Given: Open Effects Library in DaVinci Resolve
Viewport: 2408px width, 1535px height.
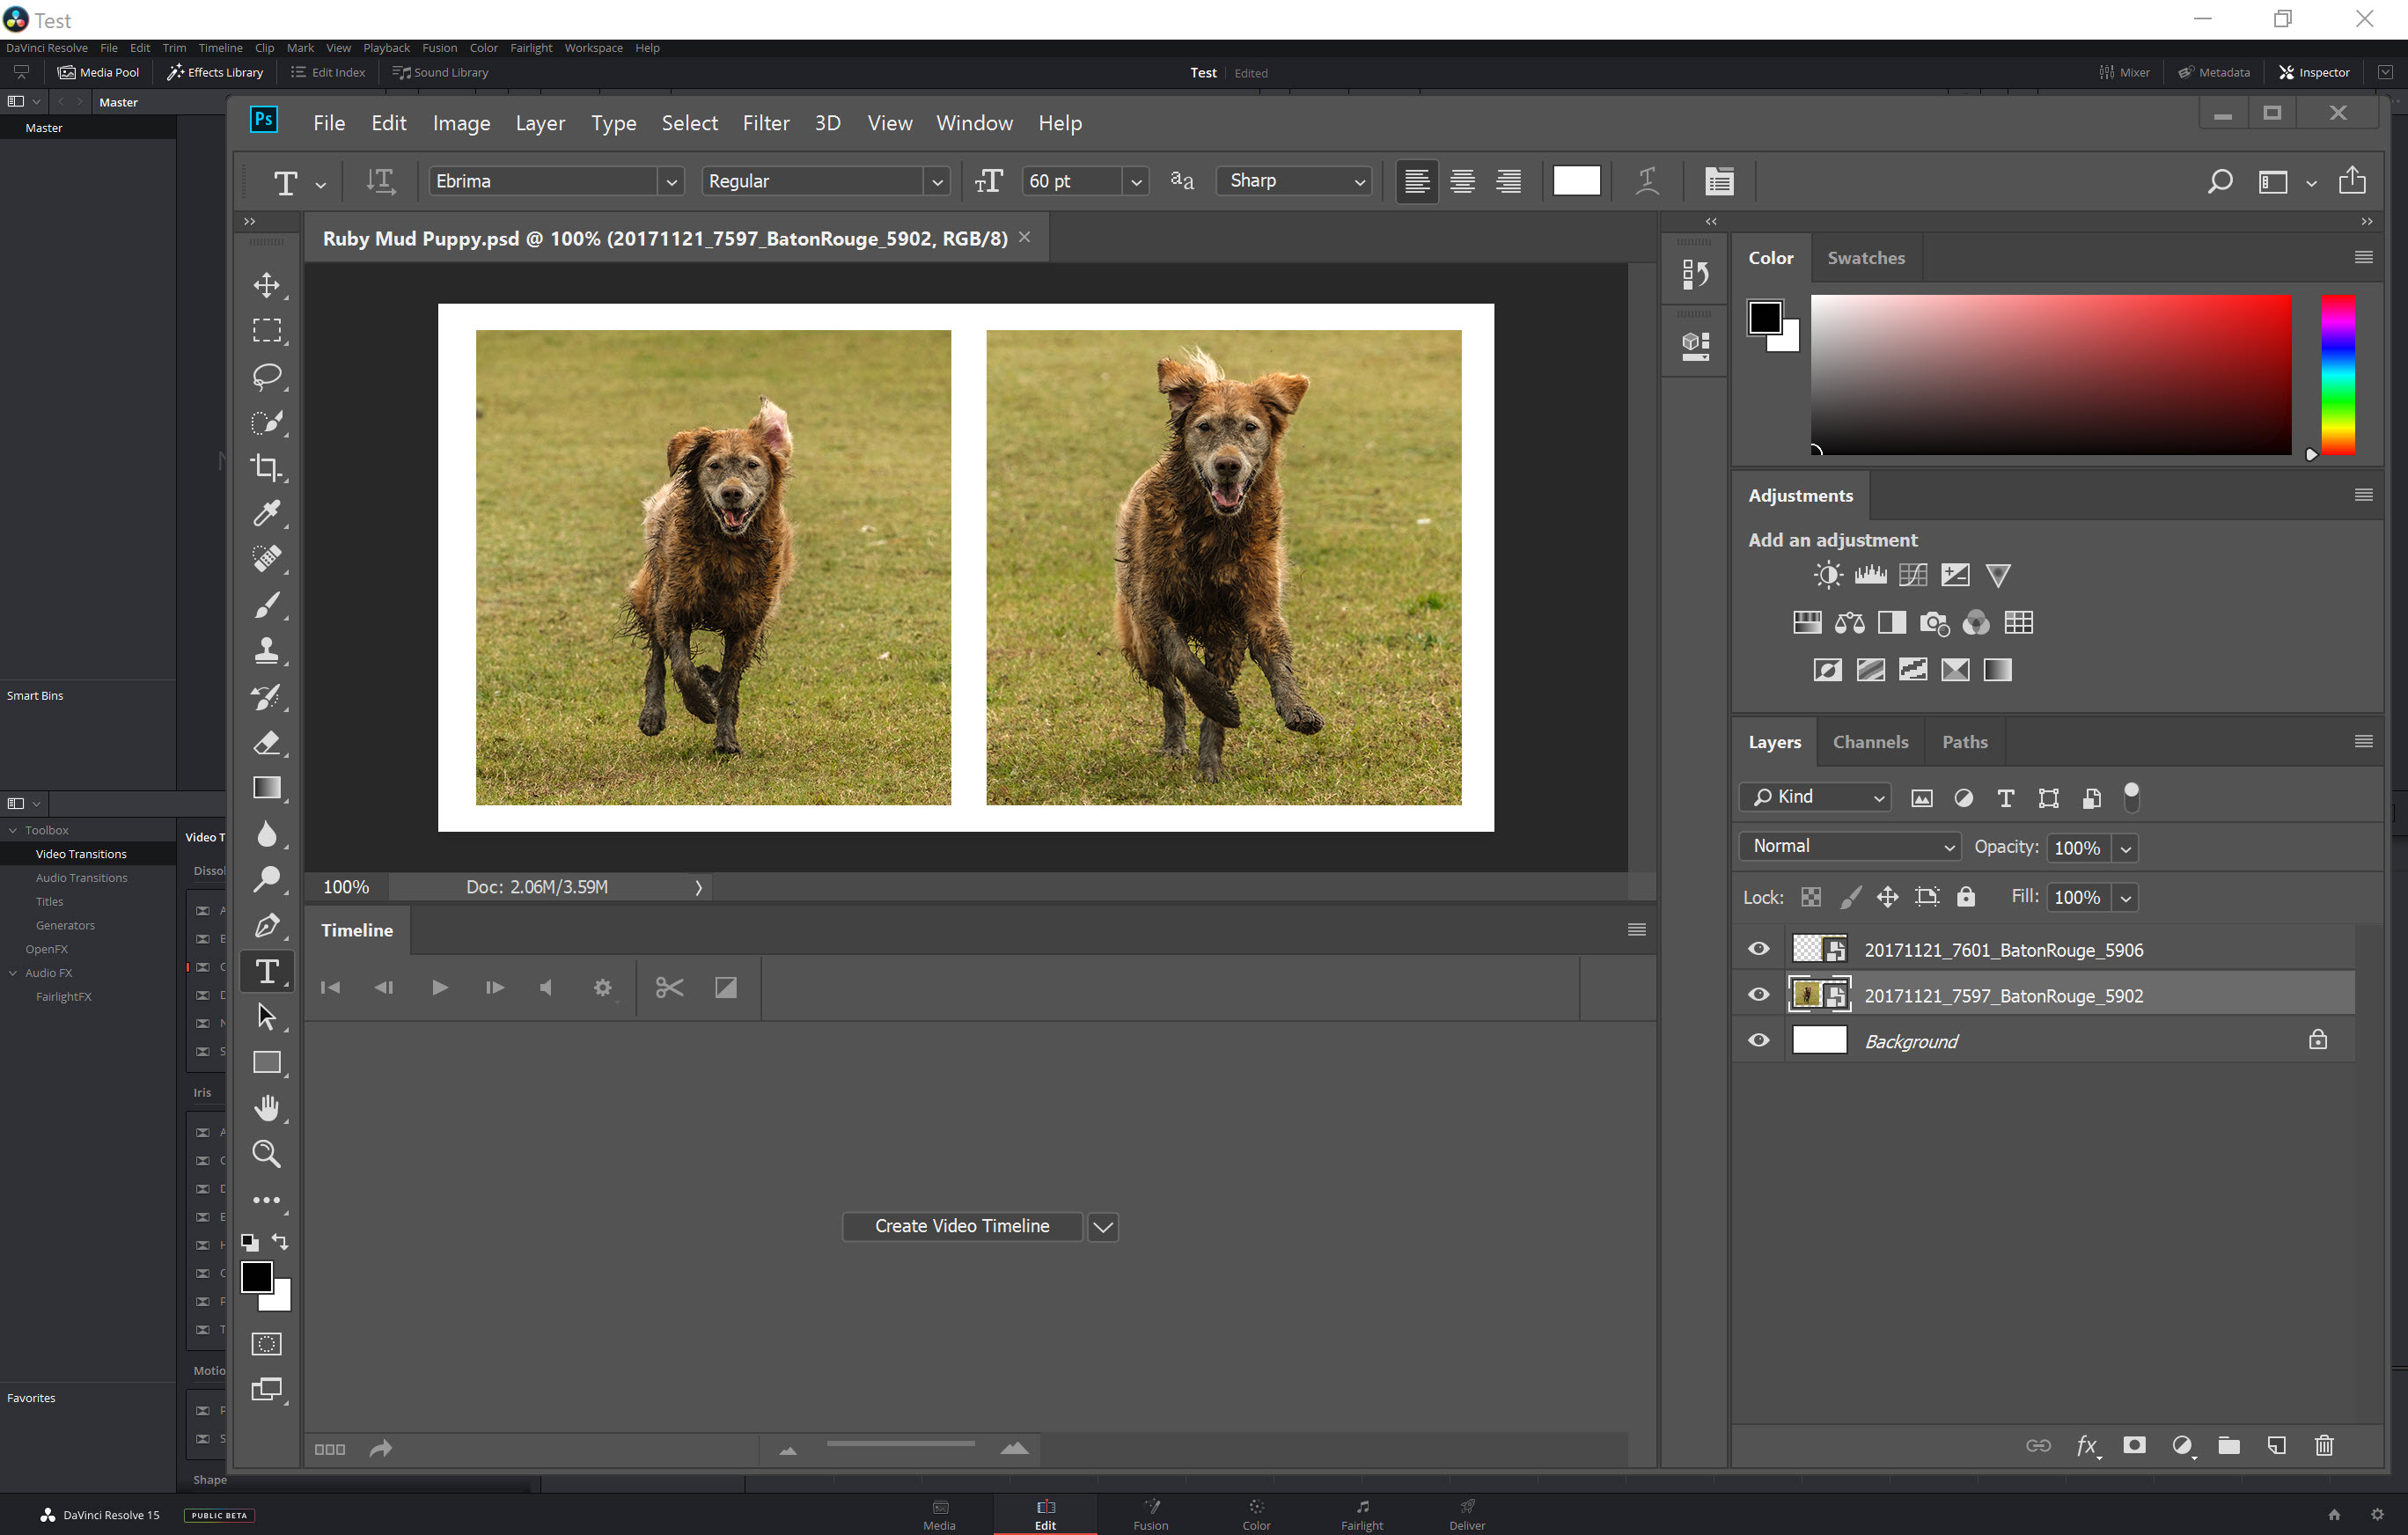Looking at the screenshot, I should click(x=215, y=72).
